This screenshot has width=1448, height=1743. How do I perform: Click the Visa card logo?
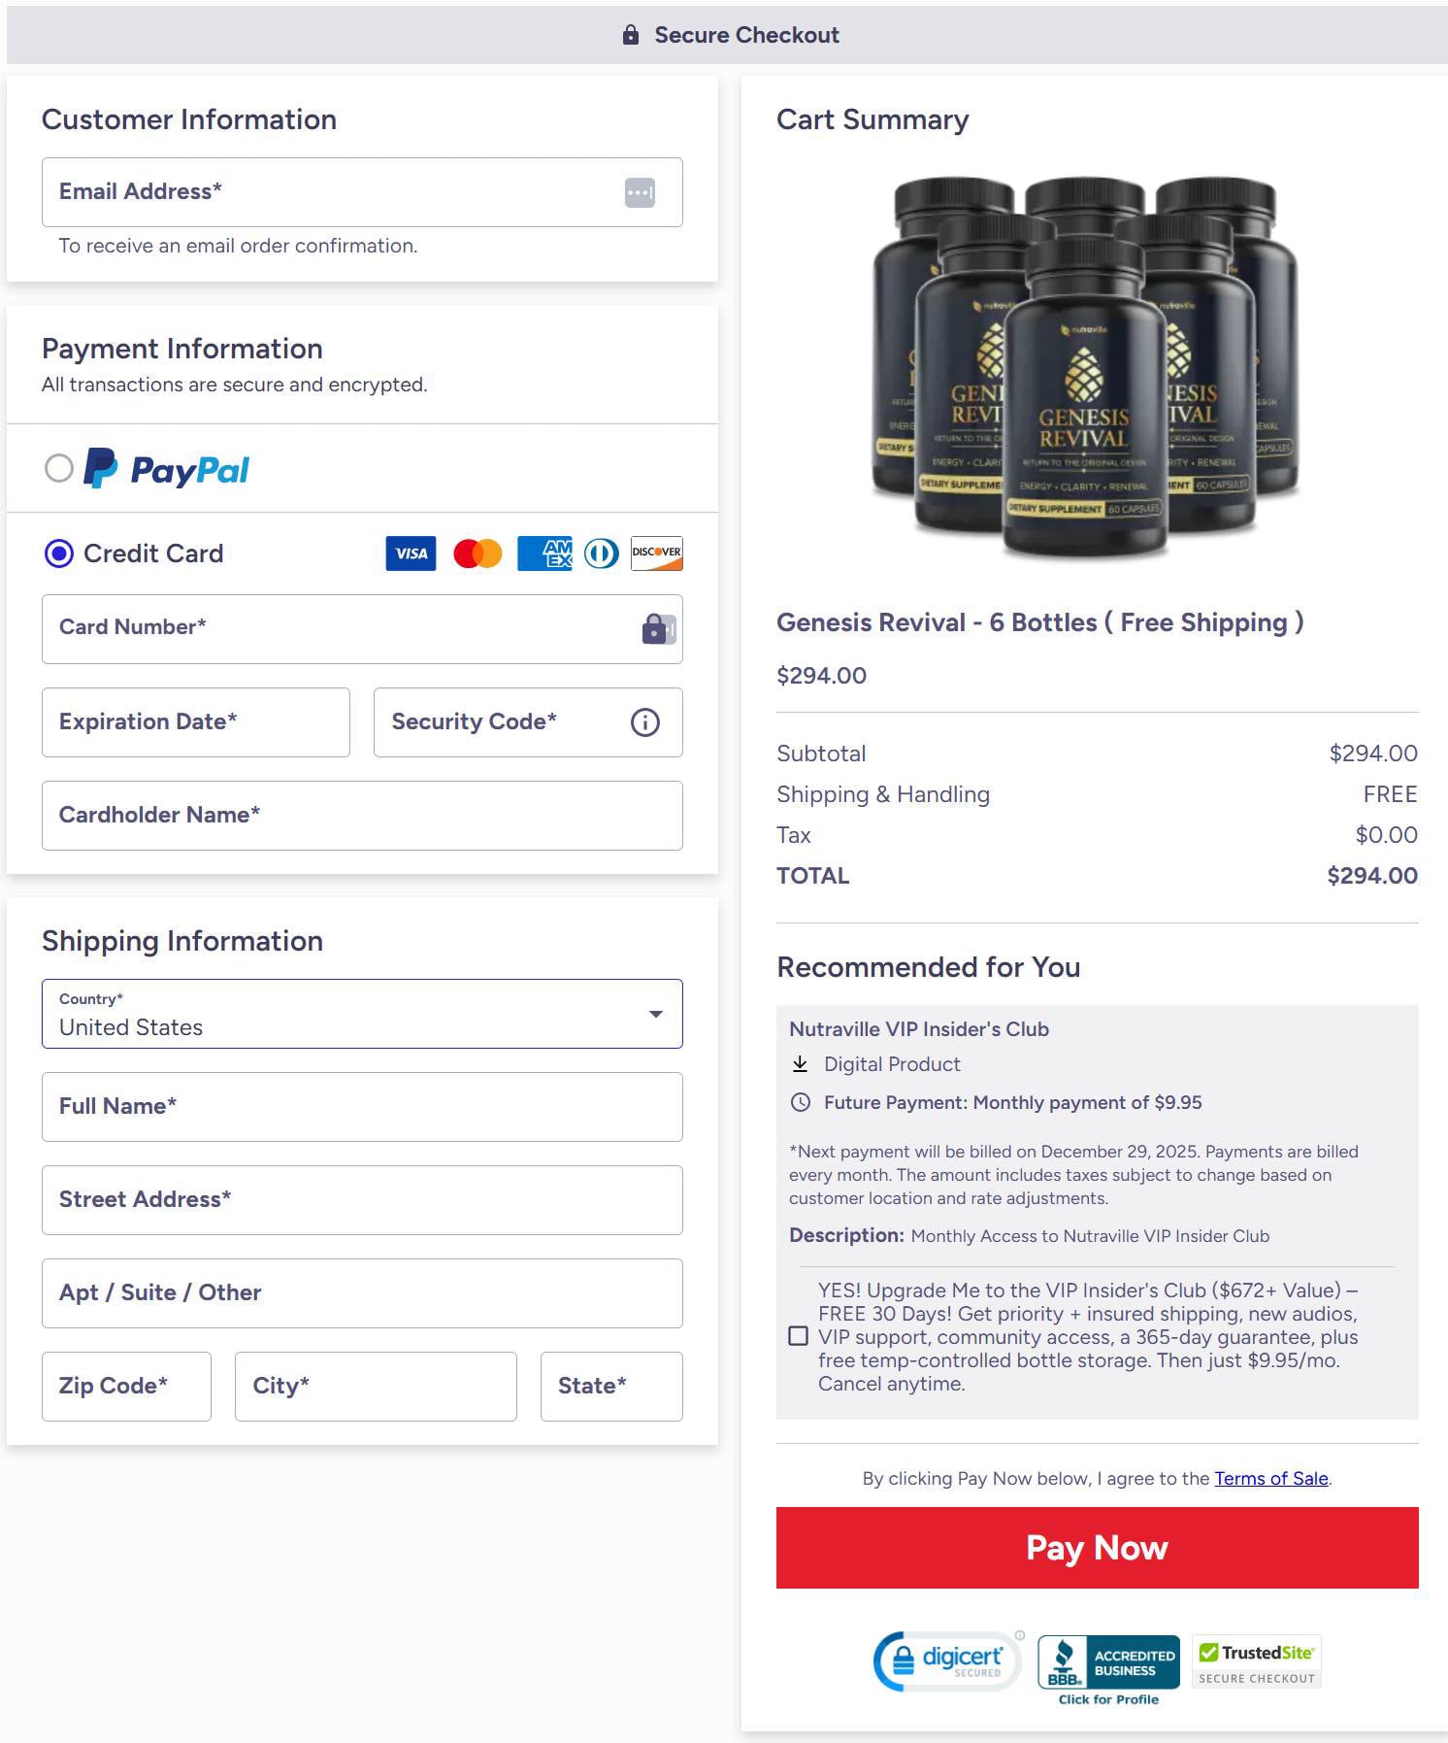411,553
